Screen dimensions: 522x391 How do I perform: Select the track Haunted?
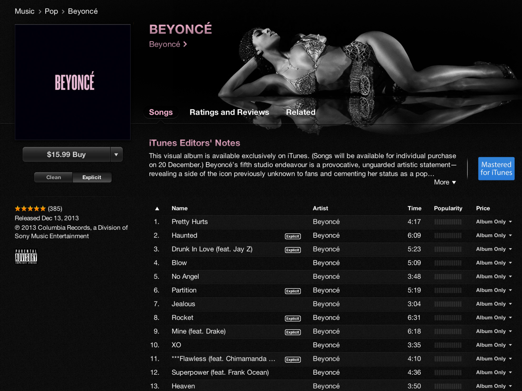point(184,235)
